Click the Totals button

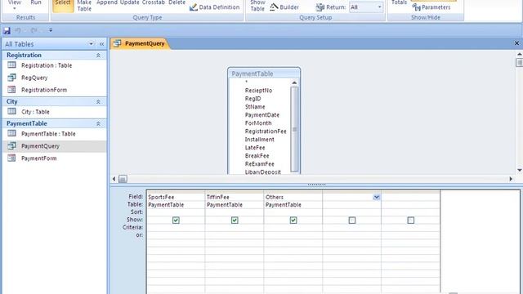coord(399,2)
